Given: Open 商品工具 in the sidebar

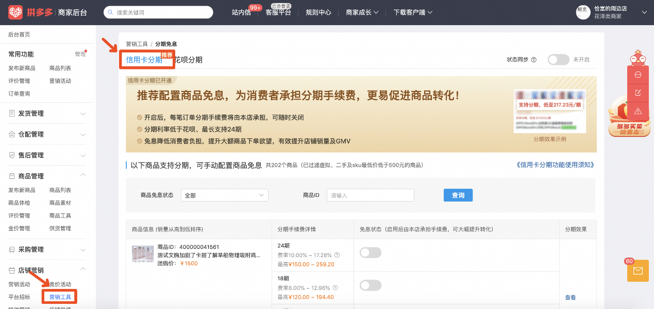Looking at the screenshot, I should point(60,216).
